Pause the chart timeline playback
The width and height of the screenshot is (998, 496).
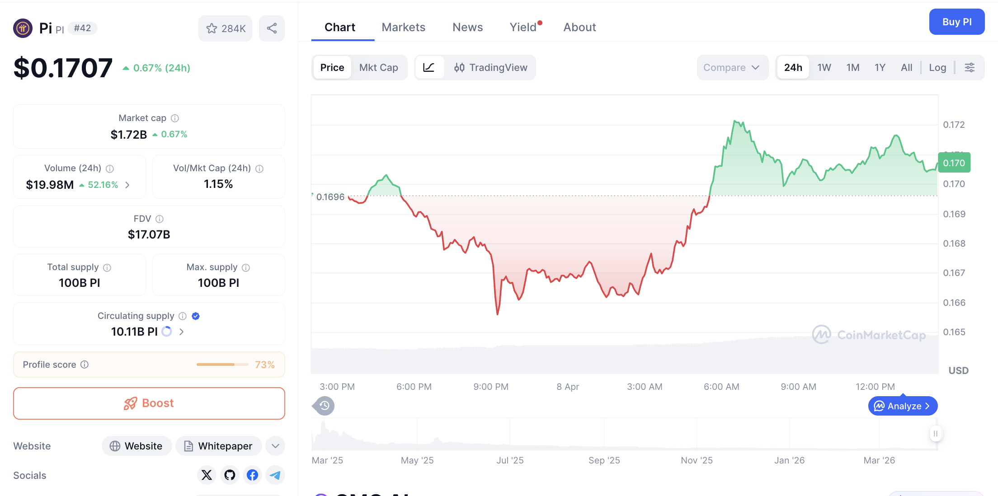tap(936, 434)
